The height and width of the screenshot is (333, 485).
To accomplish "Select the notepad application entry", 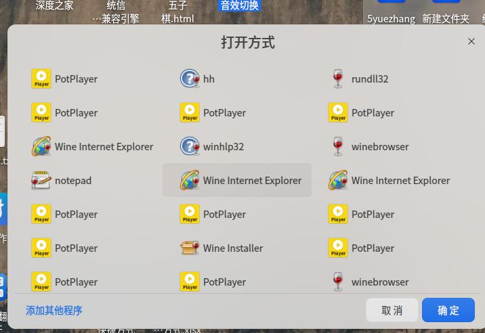I will [89, 180].
